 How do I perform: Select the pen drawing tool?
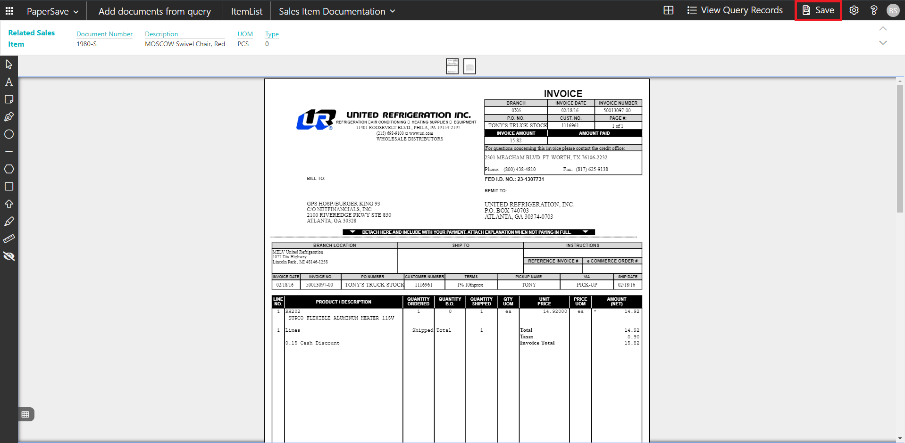tap(8, 117)
